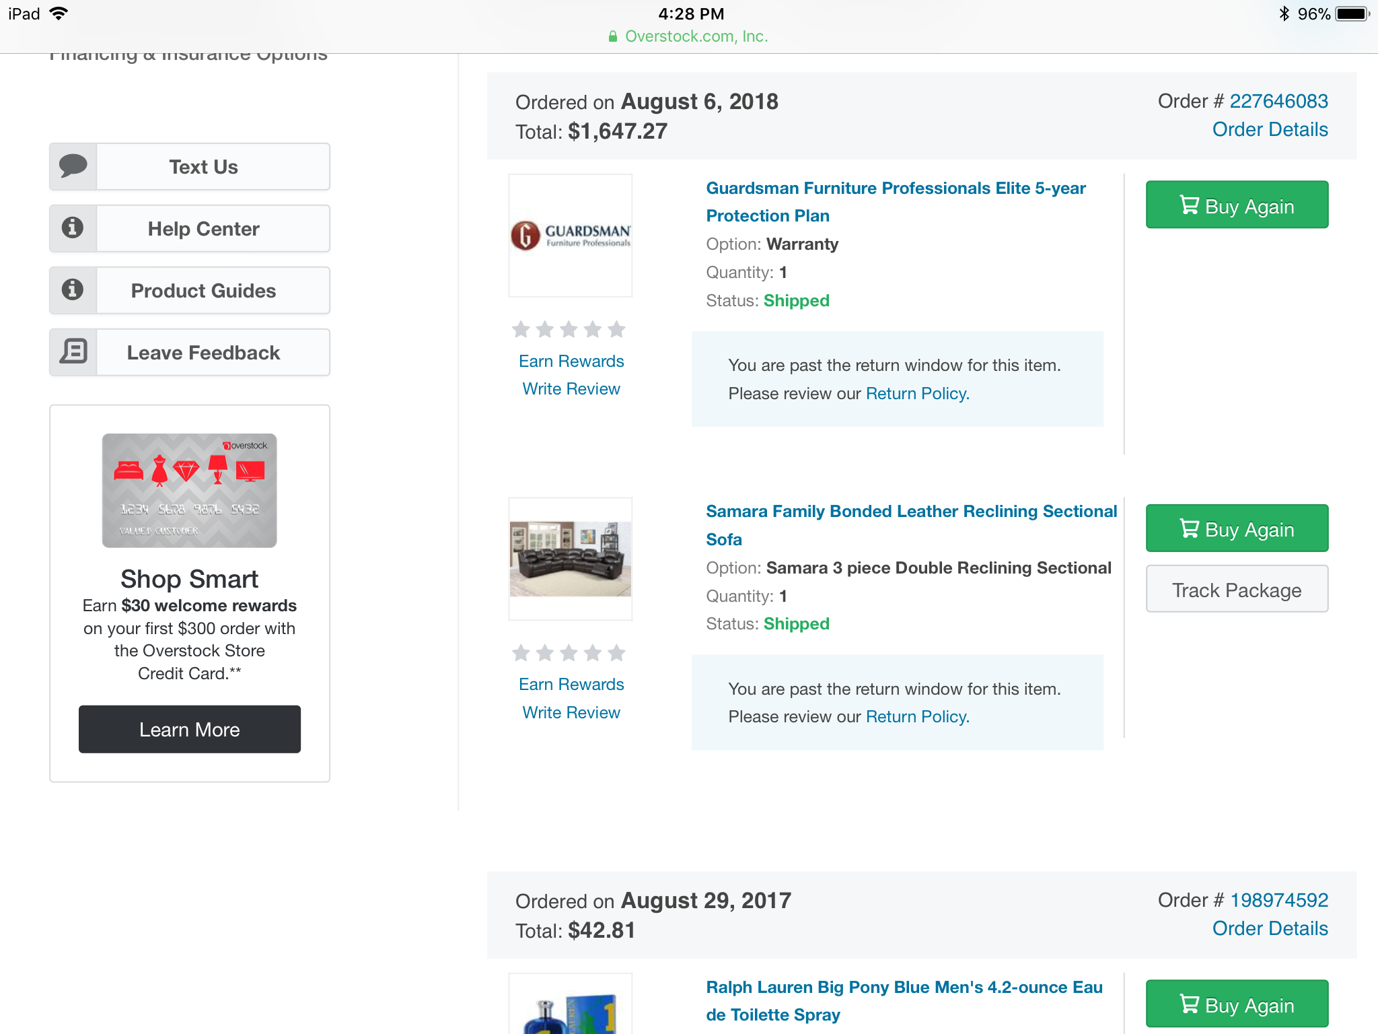Image resolution: width=1378 pixels, height=1034 pixels.
Task: Click cart icon on Samara Buy Again
Action: (1189, 528)
